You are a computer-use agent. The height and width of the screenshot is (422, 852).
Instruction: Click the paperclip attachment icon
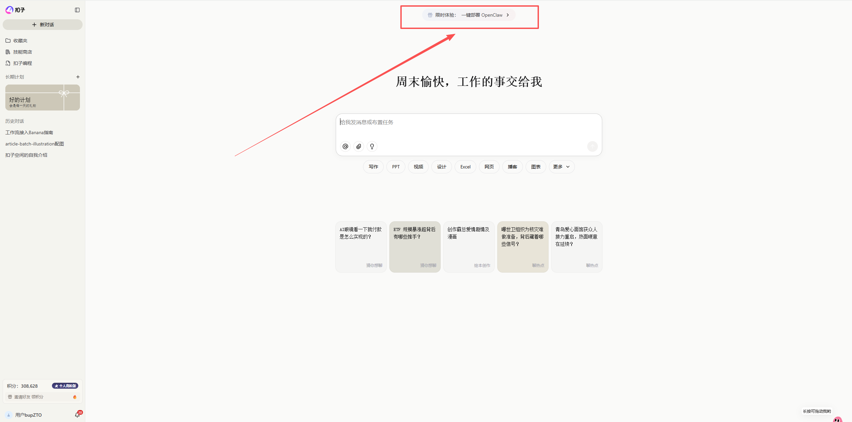click(x=359, y=146)
